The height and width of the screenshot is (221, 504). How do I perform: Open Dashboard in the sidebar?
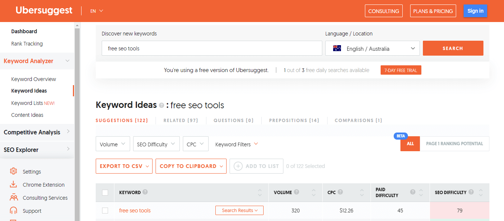tap(24, 31)
